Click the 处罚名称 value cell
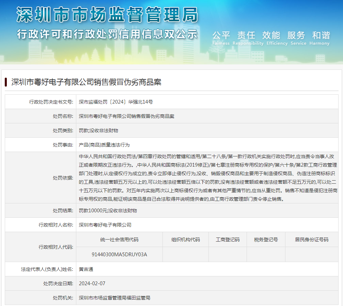The height and width of the screenshot is (306, 343). point(126,116)
